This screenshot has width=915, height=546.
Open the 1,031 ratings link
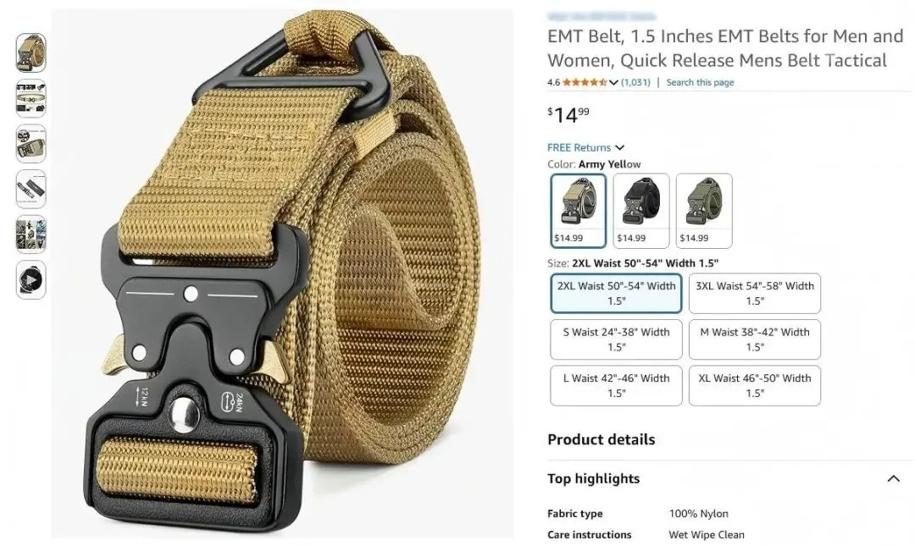click(635, 82)
